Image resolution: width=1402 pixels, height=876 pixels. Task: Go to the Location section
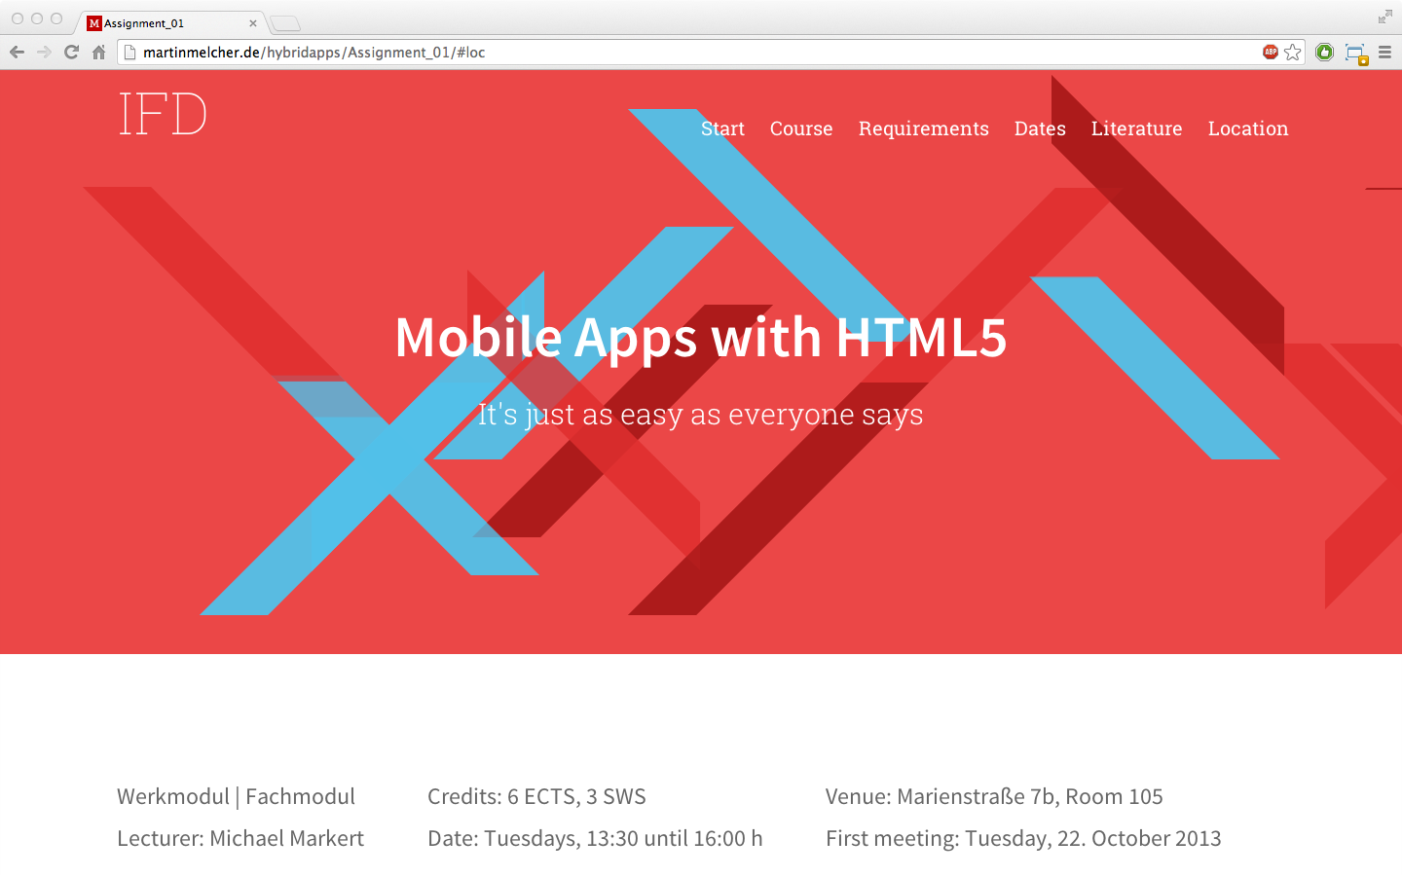pos(1247,128)
